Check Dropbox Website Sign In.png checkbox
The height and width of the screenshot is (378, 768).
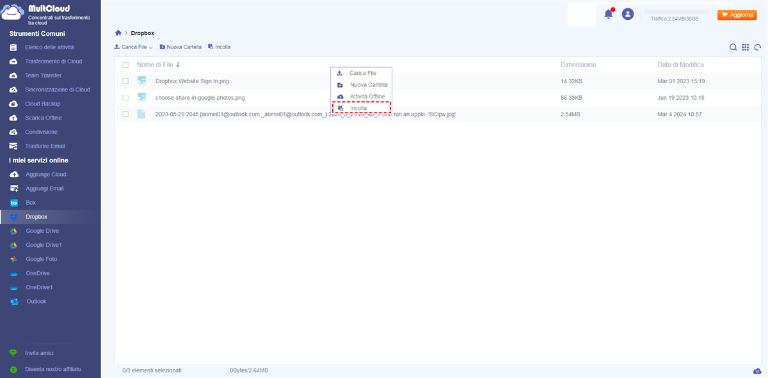click(125, 81)
